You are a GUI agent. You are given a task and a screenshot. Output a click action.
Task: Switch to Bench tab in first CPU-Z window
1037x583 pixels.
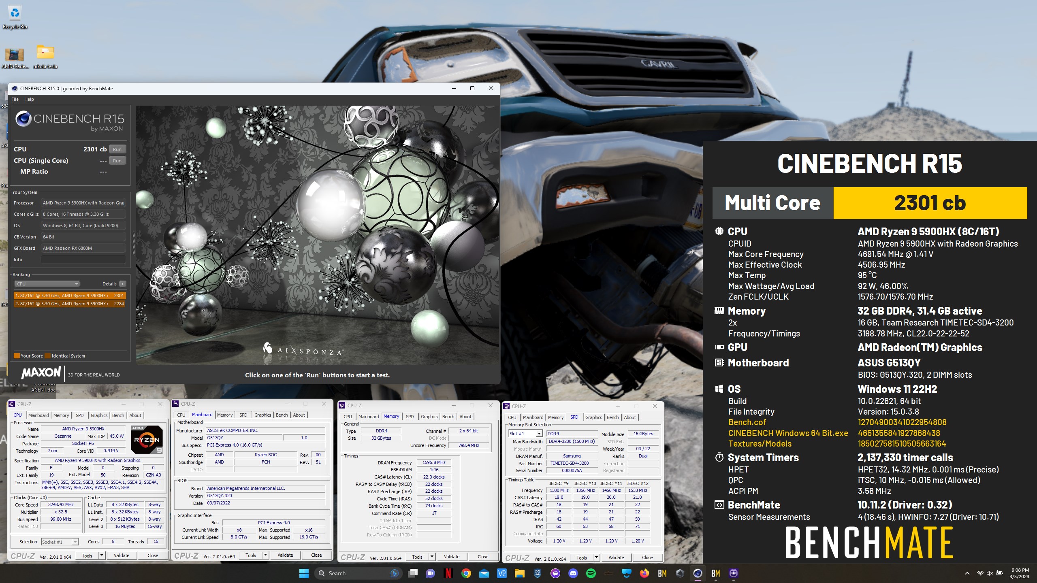118,415
